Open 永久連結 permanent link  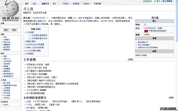(7, 95)
